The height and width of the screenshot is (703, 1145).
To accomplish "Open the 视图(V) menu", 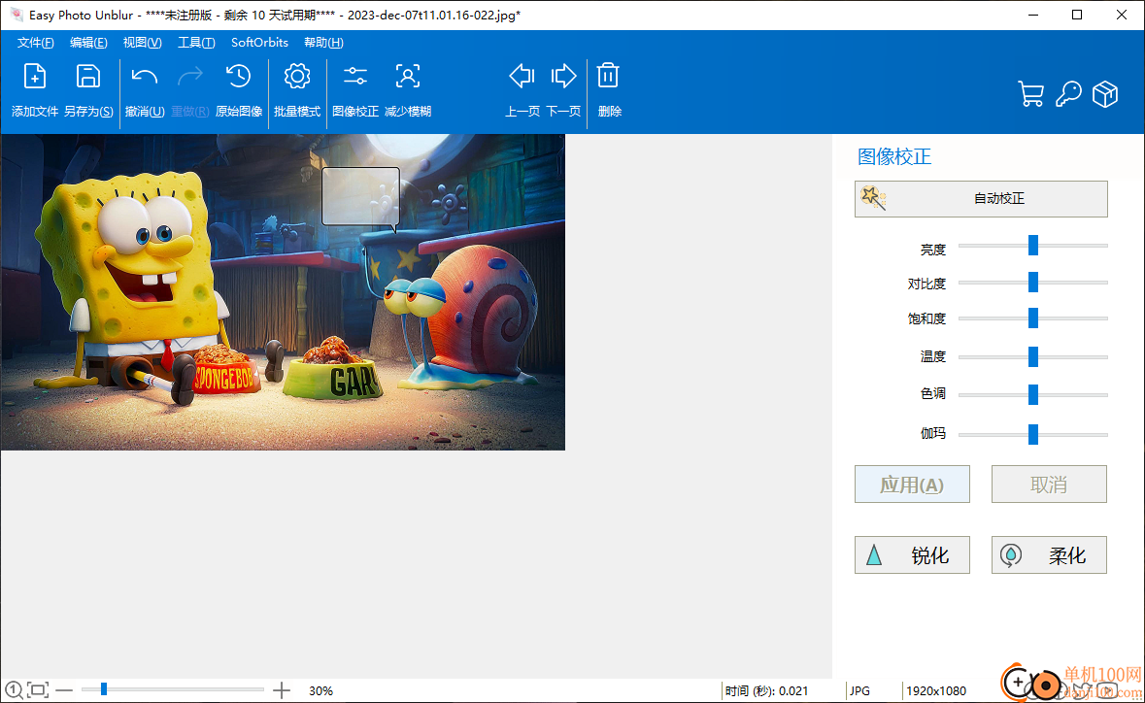I will click(x=142, y=43).
